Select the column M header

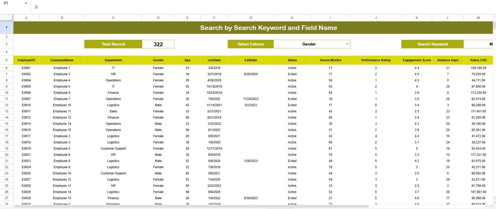(x=478, y=18)
